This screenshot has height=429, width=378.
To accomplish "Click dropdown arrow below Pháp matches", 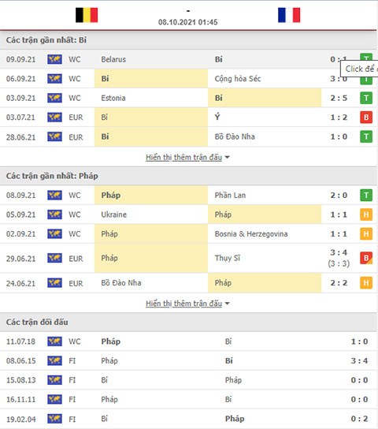I will 228,304.
